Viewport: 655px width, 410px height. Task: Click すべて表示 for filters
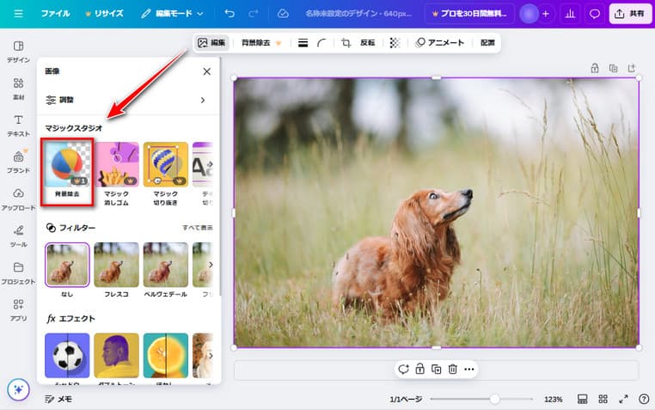pos(197,228)
